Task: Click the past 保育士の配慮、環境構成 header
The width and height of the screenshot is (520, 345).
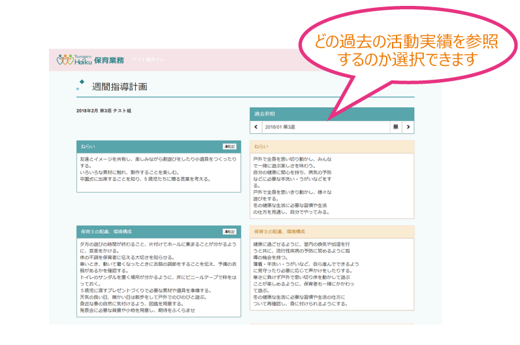Action: [x=331, y=231]
